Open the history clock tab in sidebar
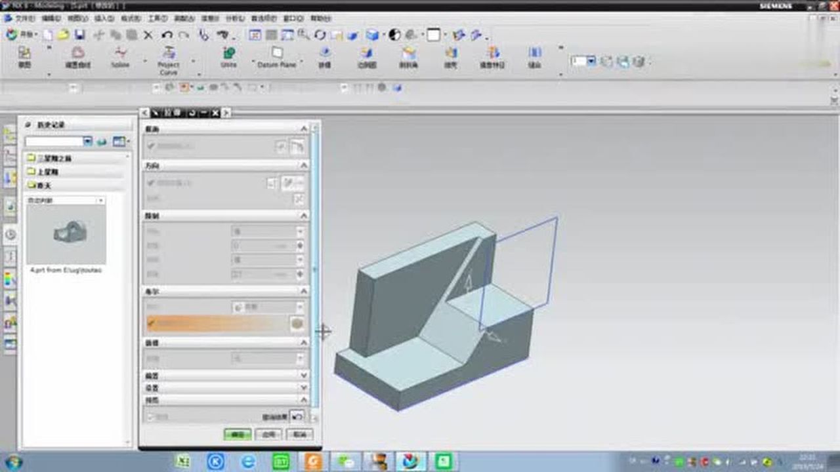Screen dimensions: 840x472 (10, 235)
